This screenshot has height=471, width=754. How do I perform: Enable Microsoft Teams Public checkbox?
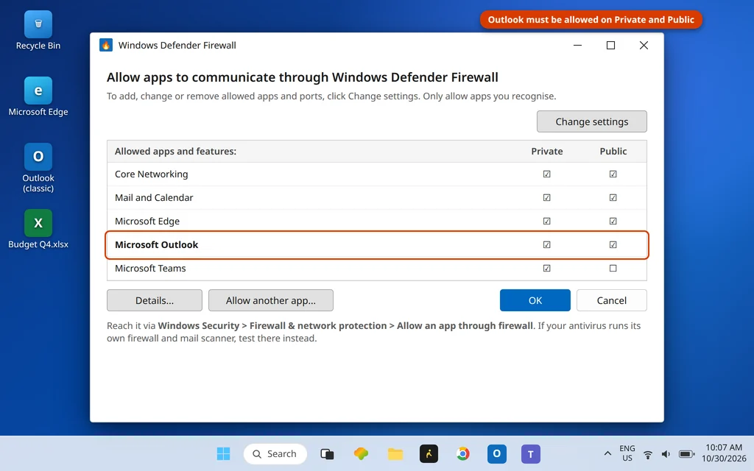click(x=613, y=268)
